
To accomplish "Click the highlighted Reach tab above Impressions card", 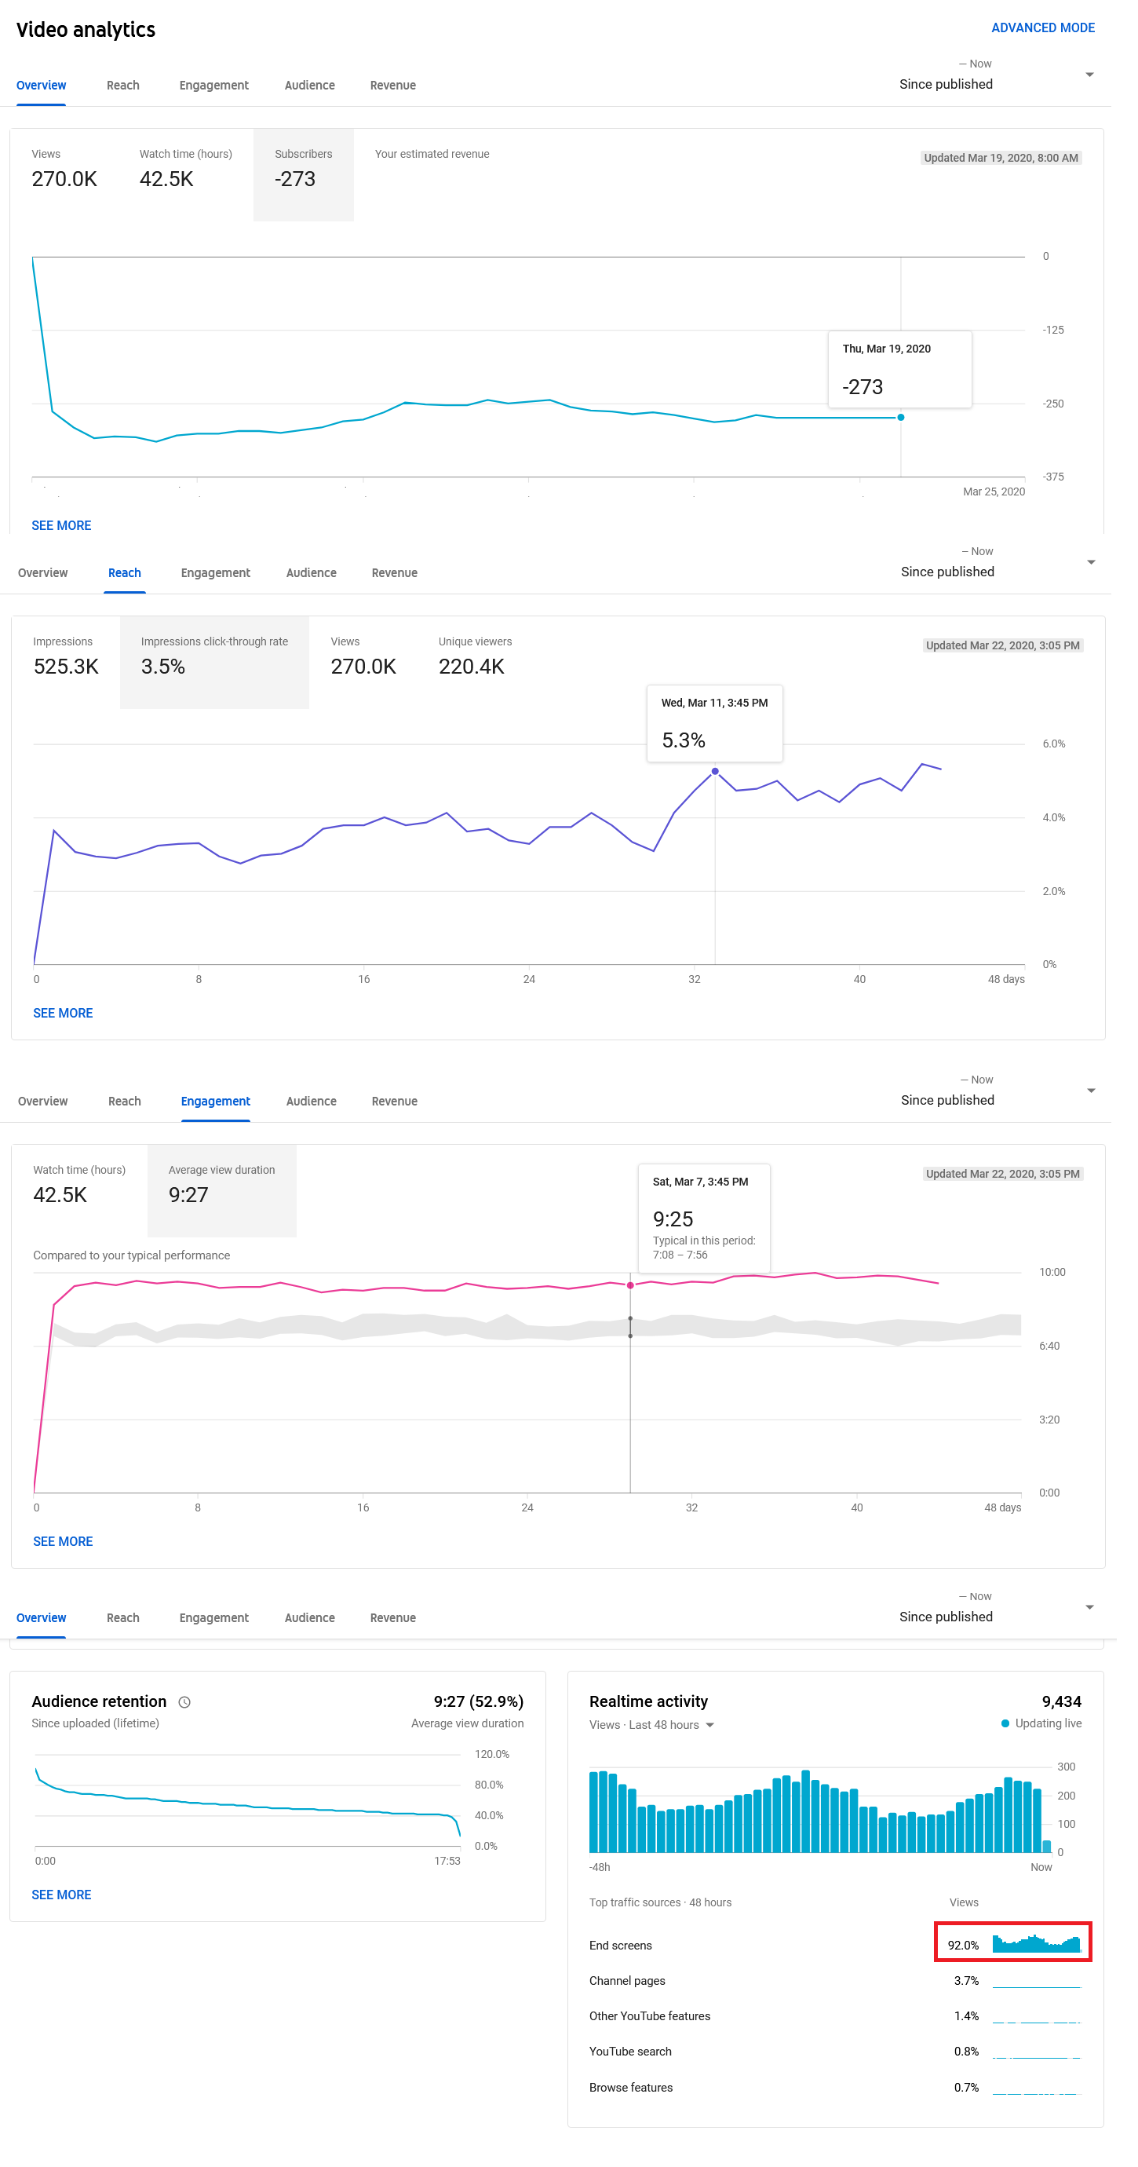I will pyautogui.click(x=125, y=573).
